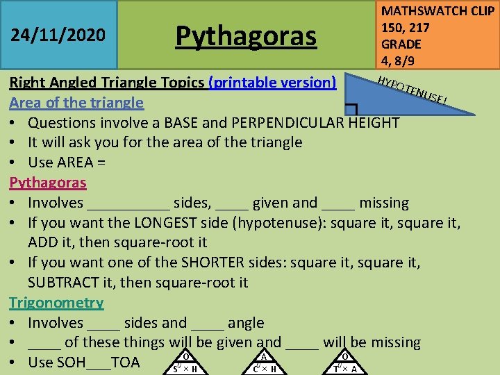Viewport: 500px width, 375px height.
Task: Click the Use SOH___TOA line
Action: 84,362
